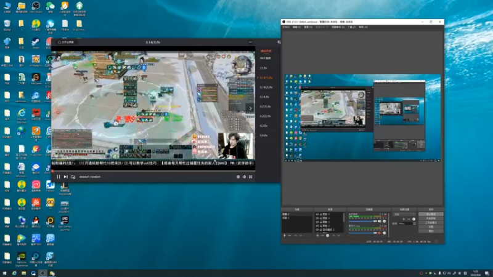Toggle the lock on 图像 5 source
Screen dimensions: 493x277
(x=320, y=214)
